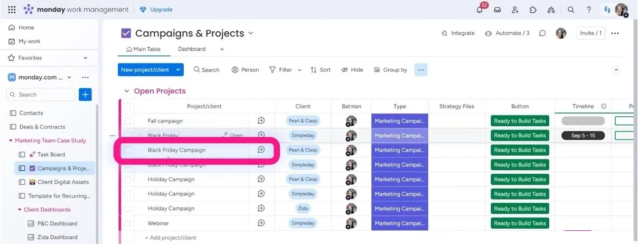Click the Zida client tag

(x=303, y=209)
